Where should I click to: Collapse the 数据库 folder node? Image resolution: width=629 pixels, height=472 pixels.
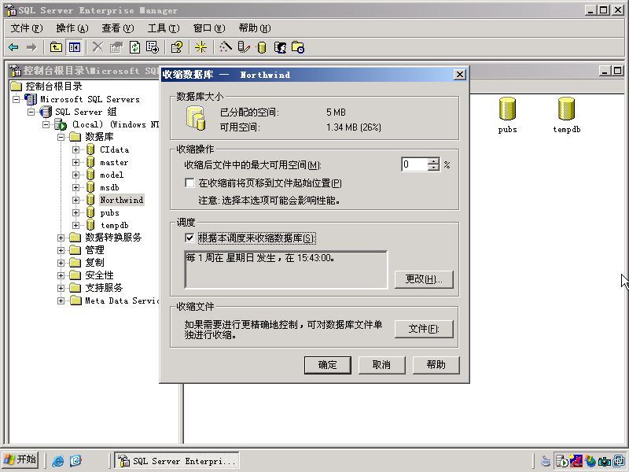61,137
